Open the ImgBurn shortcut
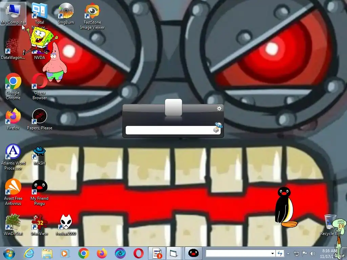The width and height of the screenshot is (347, 260). click(66, 14)
